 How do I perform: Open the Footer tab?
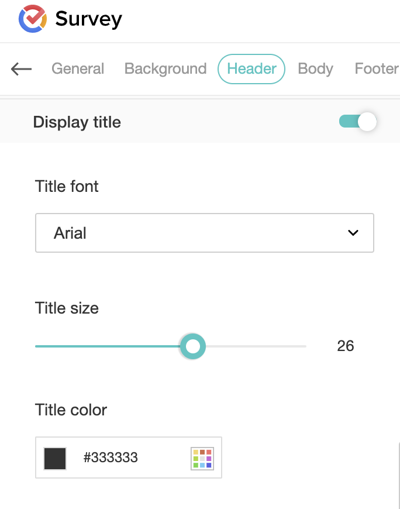tap(376, 69)
